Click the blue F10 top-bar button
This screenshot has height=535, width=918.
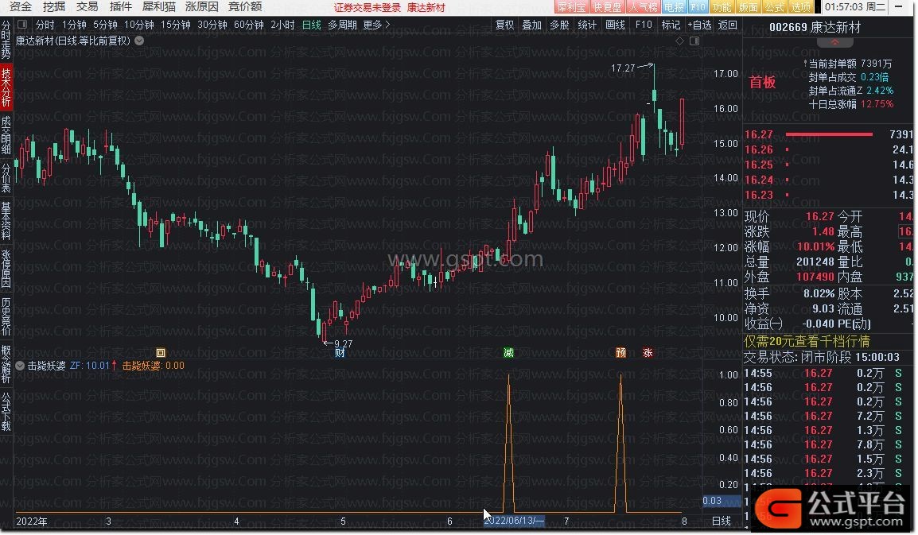pos(698,7)
